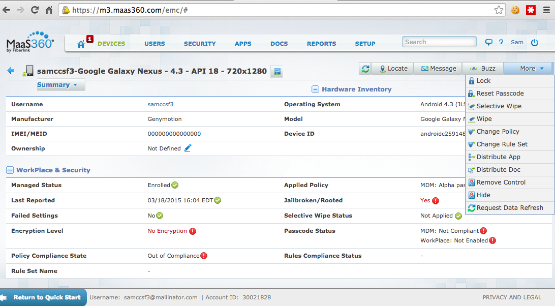
Task: Click the green check next to Enrolled
Action: pyautogui.click(x=175, y=185)
